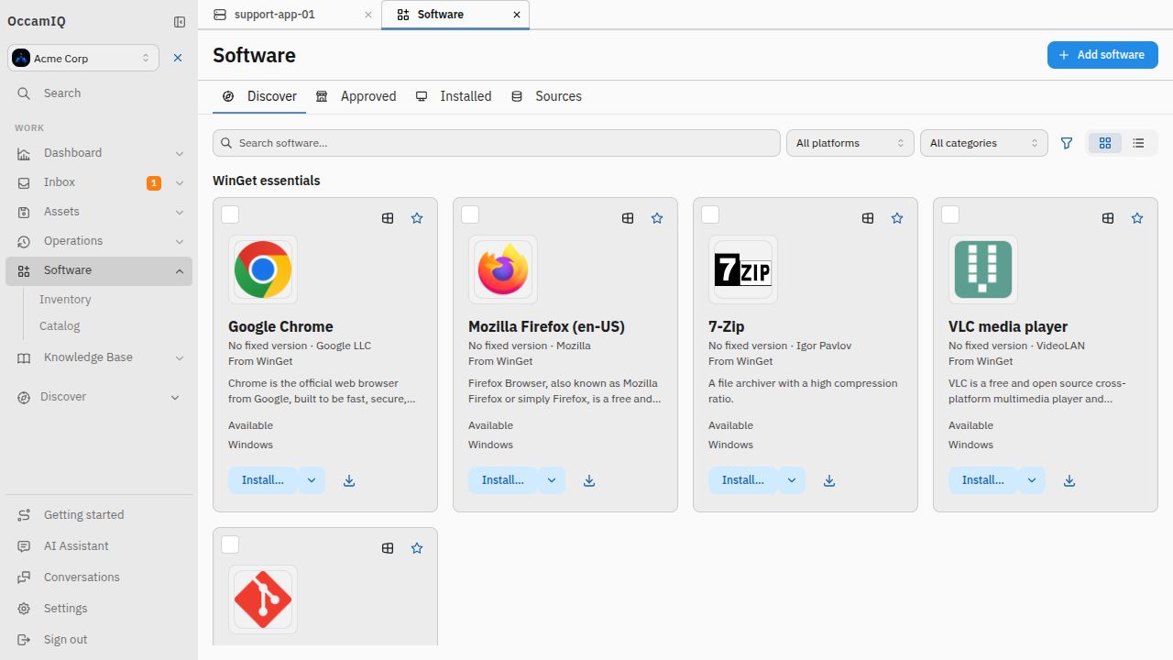1173x660 pixels.
Task: Open Google Chrome install options arrow
Action: 312,480
